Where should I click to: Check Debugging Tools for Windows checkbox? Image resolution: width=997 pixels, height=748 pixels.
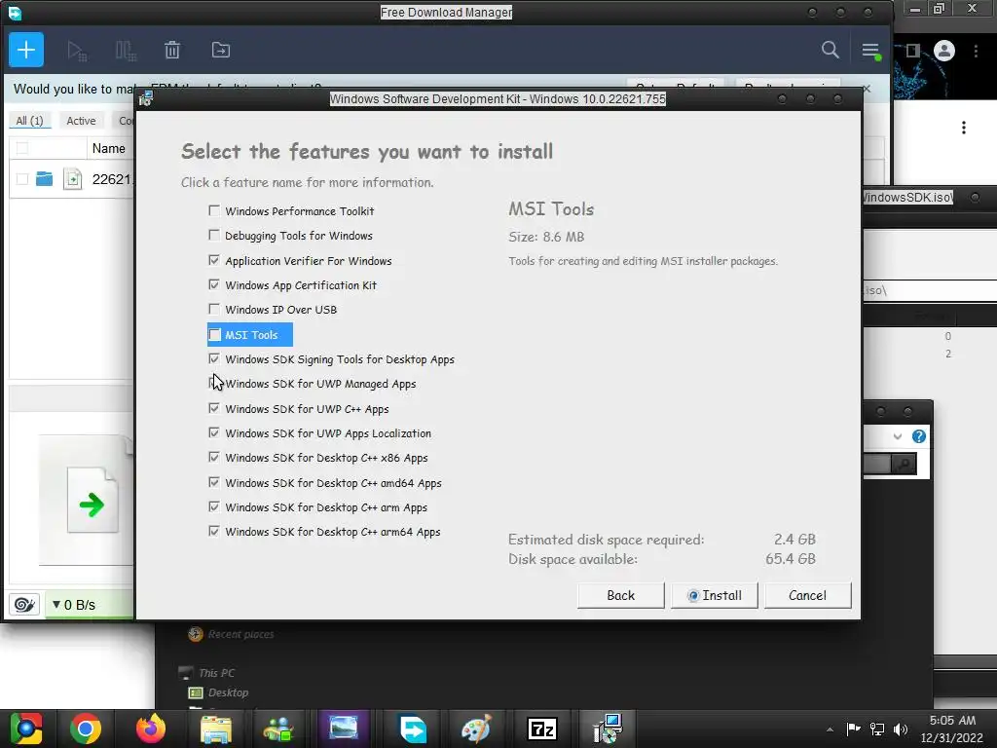214,236
